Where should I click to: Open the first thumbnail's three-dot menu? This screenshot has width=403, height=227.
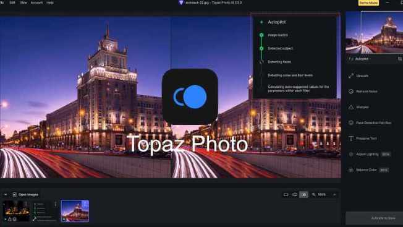point(56,204)
